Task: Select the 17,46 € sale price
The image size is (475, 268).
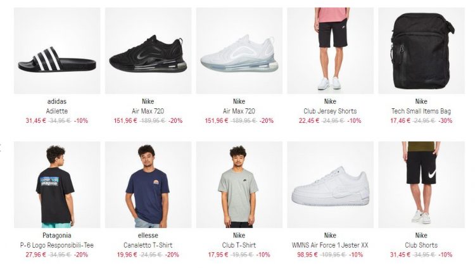Action: [x=400, y=120]
